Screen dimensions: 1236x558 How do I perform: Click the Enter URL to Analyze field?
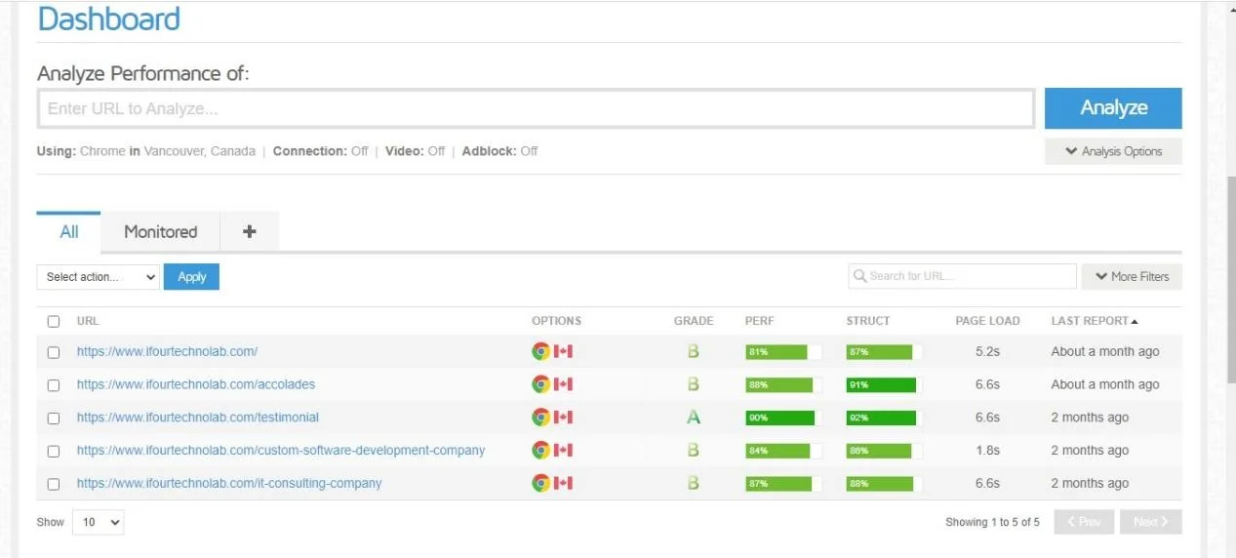[536, 108]
